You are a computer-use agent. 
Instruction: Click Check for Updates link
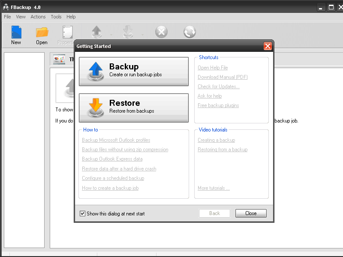coord(219,87)
